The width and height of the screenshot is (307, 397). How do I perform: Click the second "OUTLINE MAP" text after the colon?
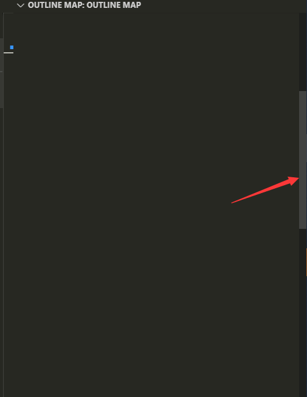(x=114, y=5)
